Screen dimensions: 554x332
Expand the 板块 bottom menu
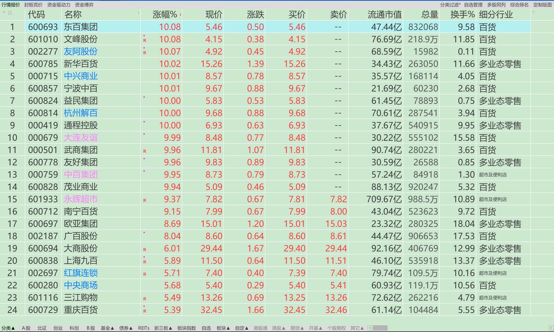pos(224,328)
